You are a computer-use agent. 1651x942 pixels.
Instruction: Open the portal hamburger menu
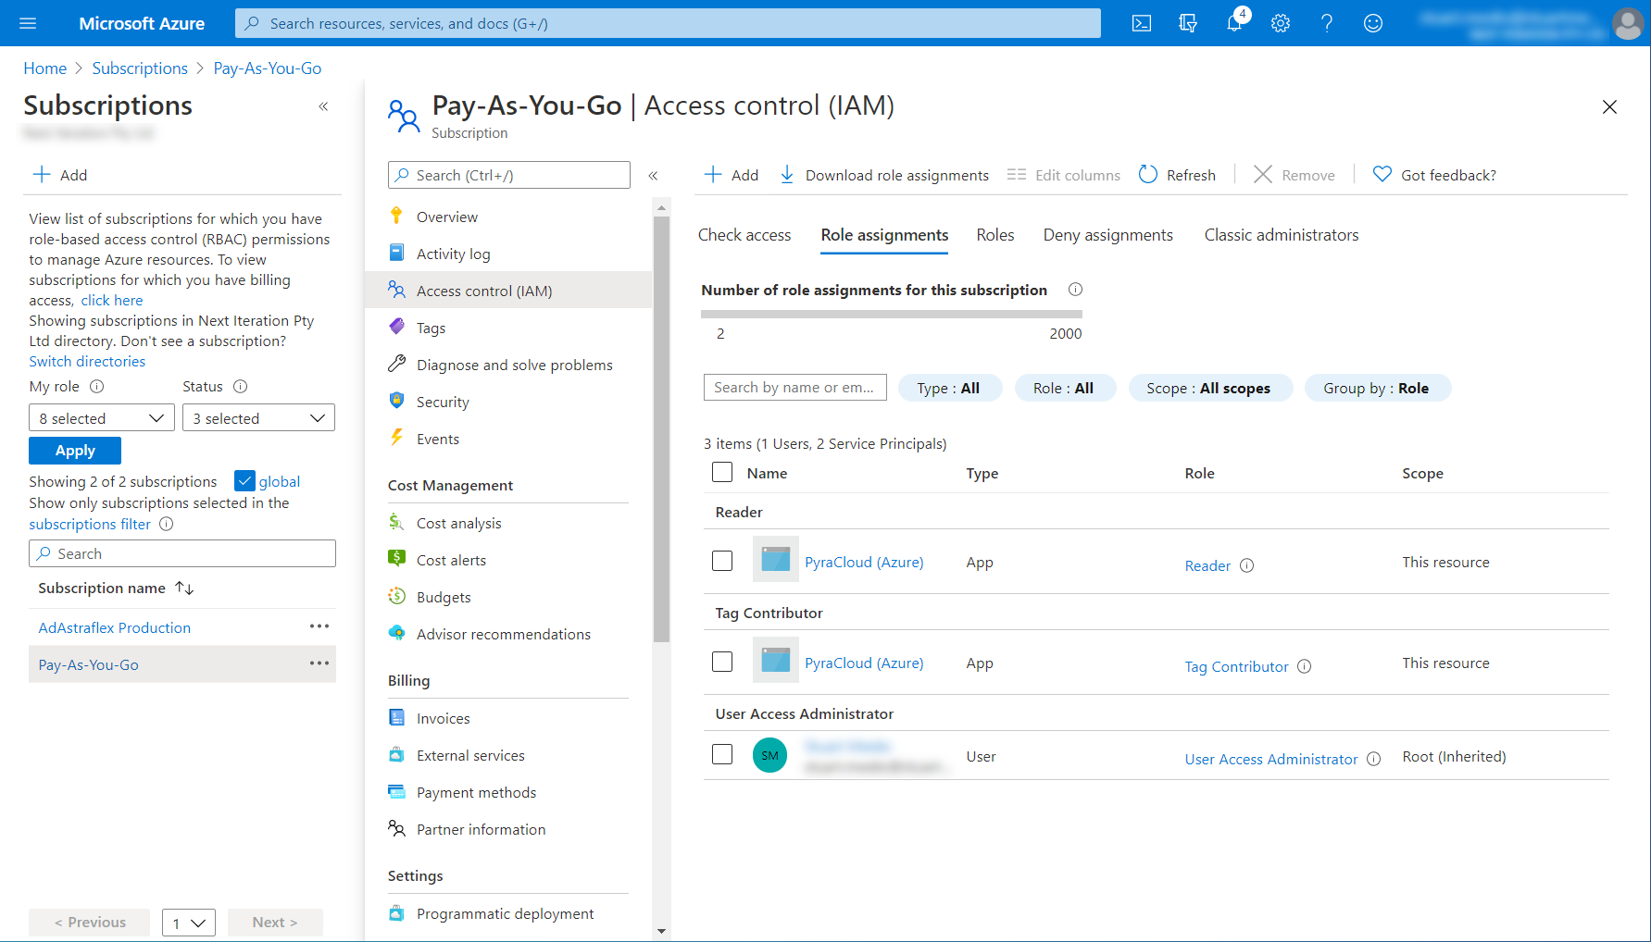(x=28, y=23)
